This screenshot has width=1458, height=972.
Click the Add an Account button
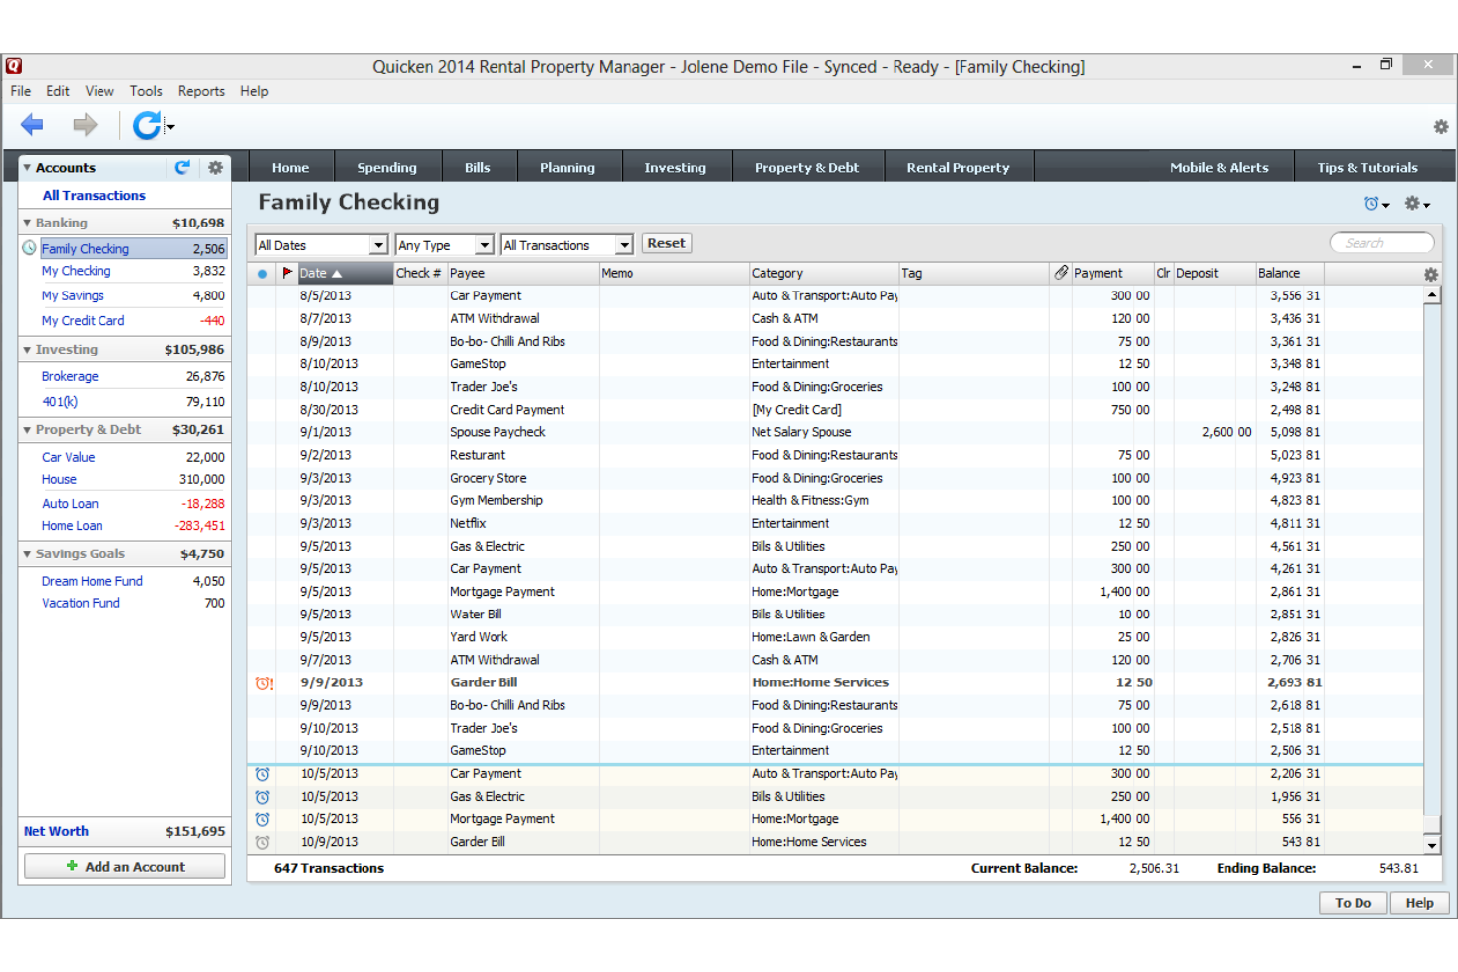tap(123, 867)
